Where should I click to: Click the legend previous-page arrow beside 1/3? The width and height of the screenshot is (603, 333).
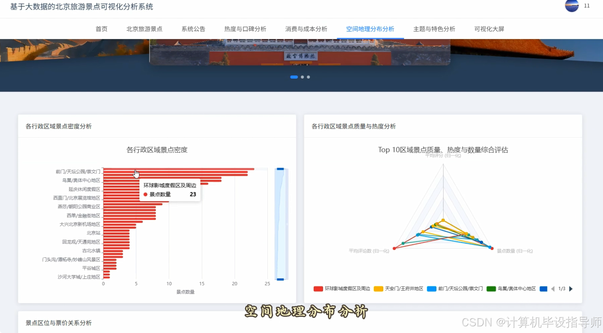click(x=553, y=289)
